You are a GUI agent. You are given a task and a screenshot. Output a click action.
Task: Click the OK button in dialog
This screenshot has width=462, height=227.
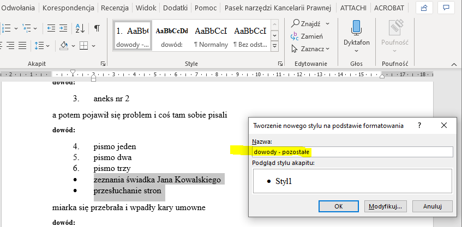click(x=338, y=206)
